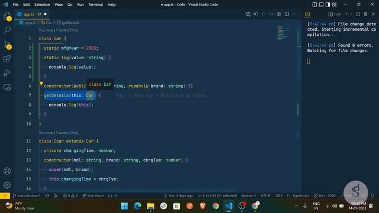Image resolution: width=379 pixels, height=213 pixels.
Task: Click the lightbulb quick fix on line 6
Action: click(41, 83)
